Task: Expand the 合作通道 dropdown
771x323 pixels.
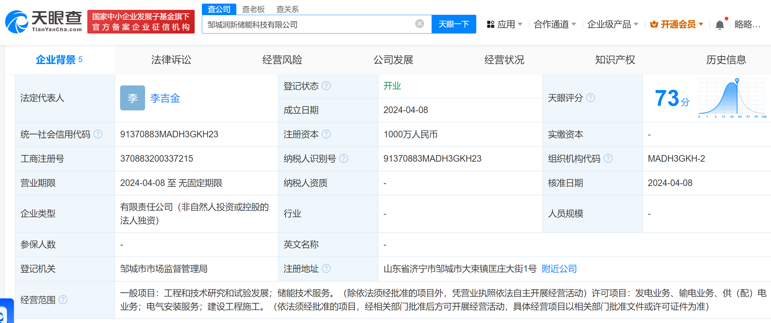Action: point(555,24)
